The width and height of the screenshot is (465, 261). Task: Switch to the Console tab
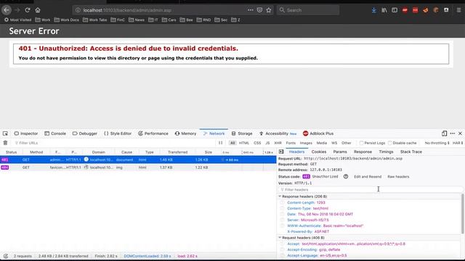tap(55, 133)
